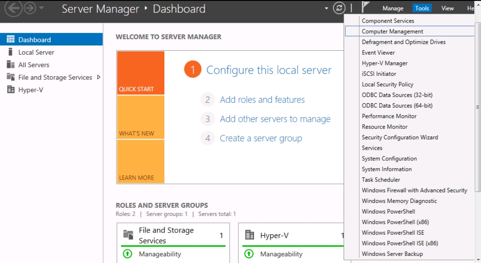This screenshot has height=263, width=481.
Task: Click the refresh icon in header
Action: (339, 8)
